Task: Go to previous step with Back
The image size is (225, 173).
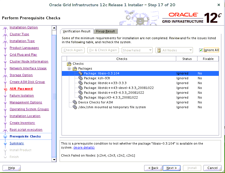Action: 153,168
